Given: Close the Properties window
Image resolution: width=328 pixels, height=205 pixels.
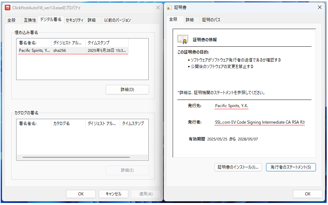Looking at the screenshot, I should [x=158, y=8].
